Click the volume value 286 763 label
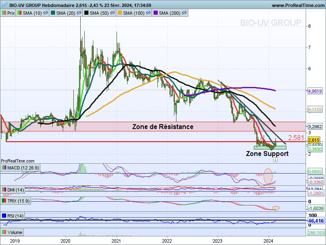Screen dimensions: 326x245 (316, 233)
